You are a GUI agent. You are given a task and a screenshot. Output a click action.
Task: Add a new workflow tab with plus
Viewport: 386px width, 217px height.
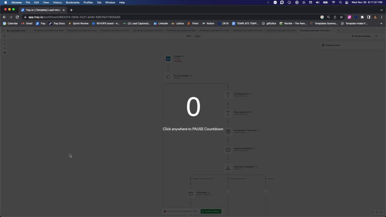click(x=339, y=30)
